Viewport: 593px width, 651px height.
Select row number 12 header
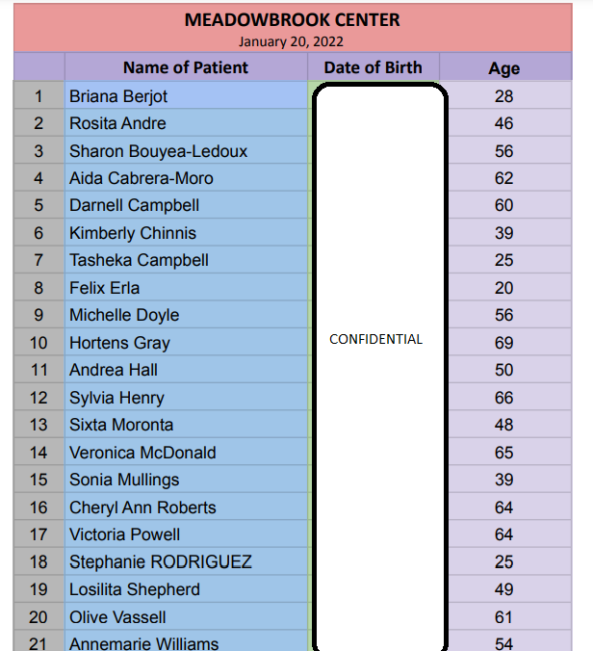[39, 398]
